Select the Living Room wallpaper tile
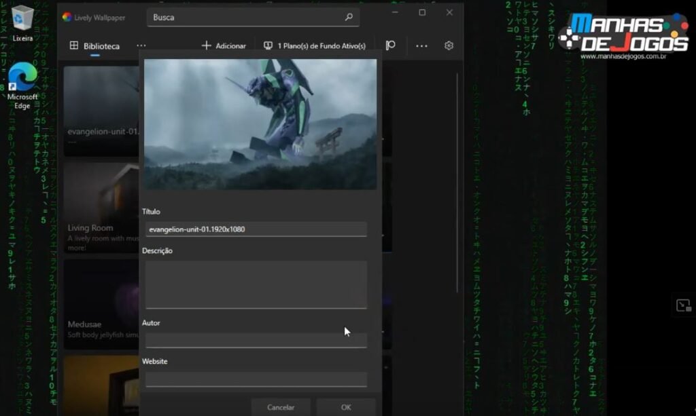The width and height of the screenshot is (696, 416). click(x=101, y=208)
